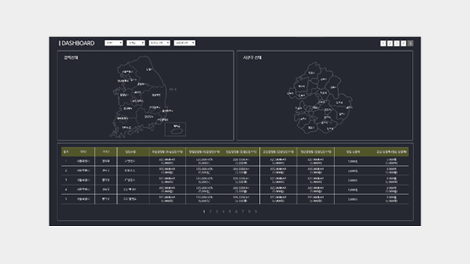Click table row number 1

(x=235, y=161)
